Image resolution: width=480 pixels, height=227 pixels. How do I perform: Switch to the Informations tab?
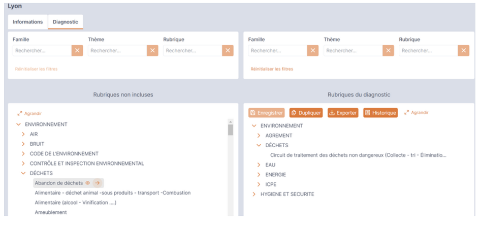(27, 22)
